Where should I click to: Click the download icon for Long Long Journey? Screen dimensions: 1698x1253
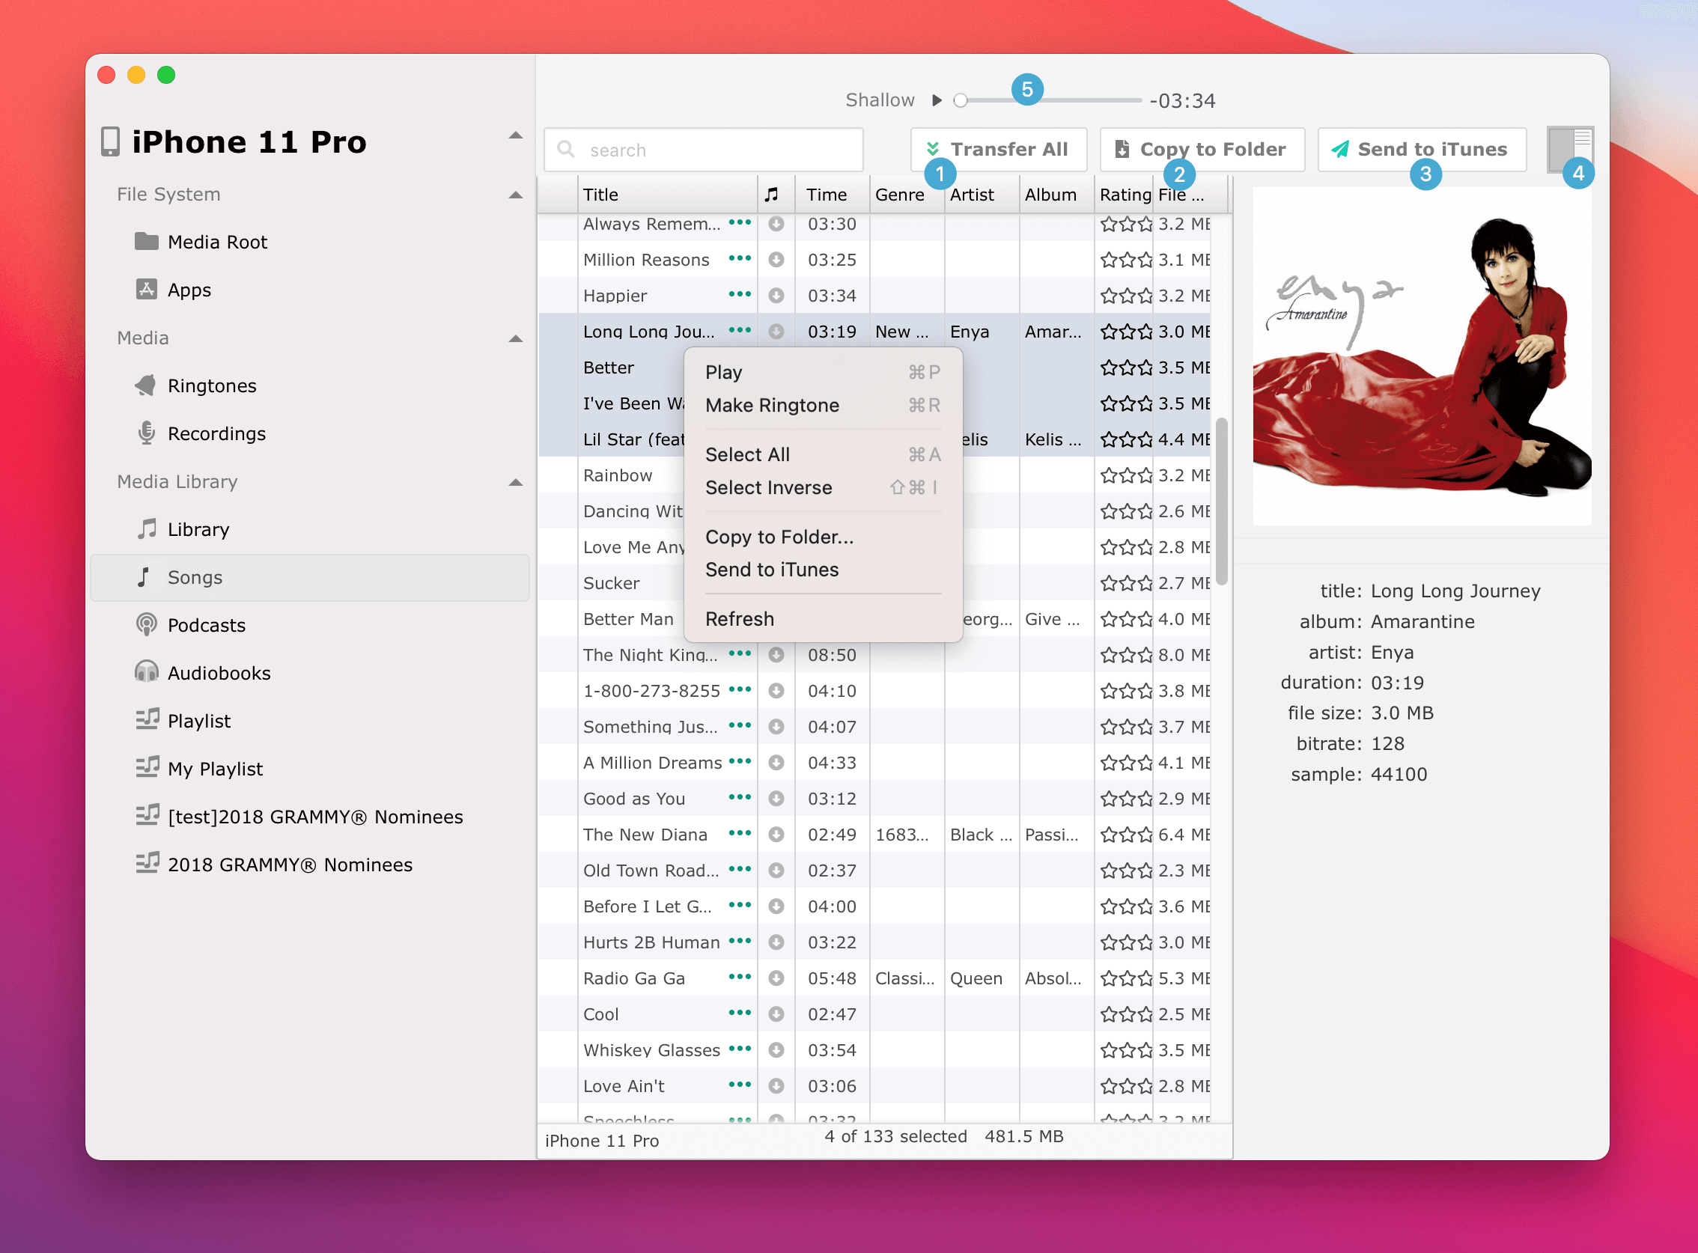(776, 332)
